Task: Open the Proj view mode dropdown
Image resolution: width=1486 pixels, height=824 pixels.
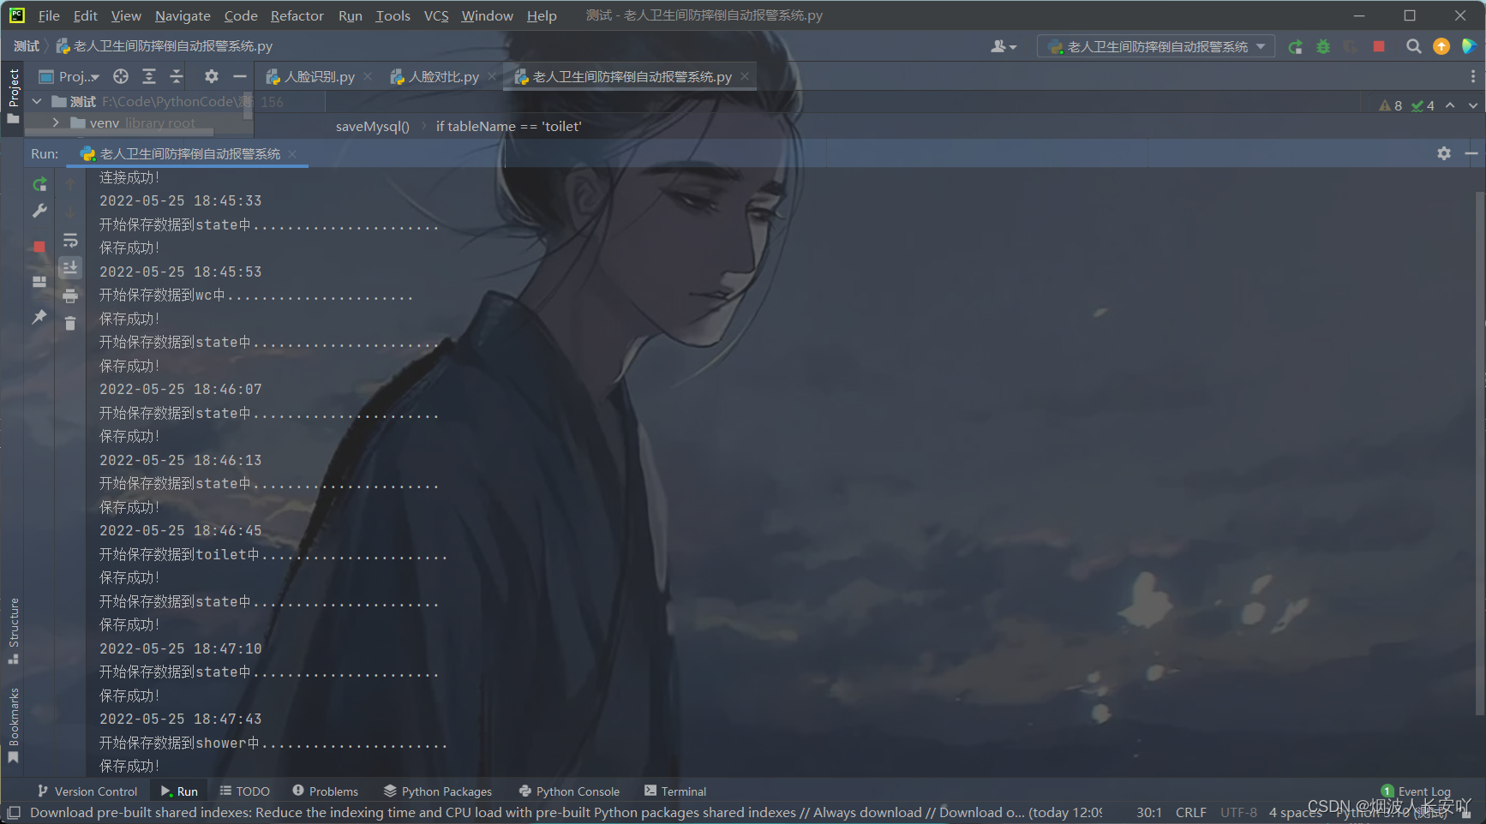Action: tap(70, 76)
